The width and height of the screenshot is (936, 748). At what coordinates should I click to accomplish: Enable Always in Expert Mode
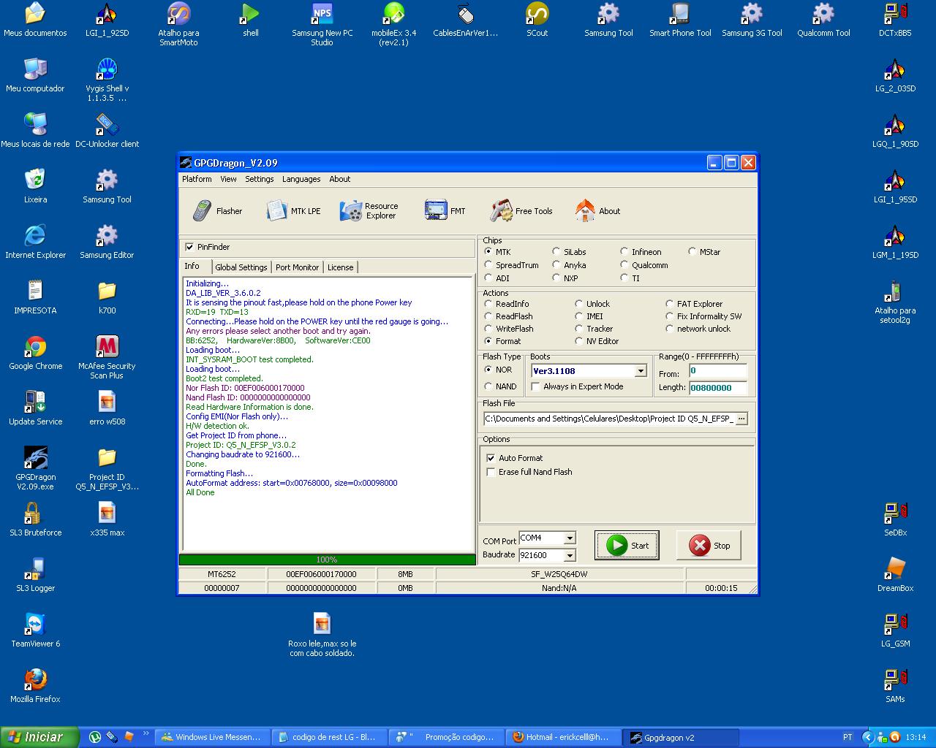click(535, 386)
